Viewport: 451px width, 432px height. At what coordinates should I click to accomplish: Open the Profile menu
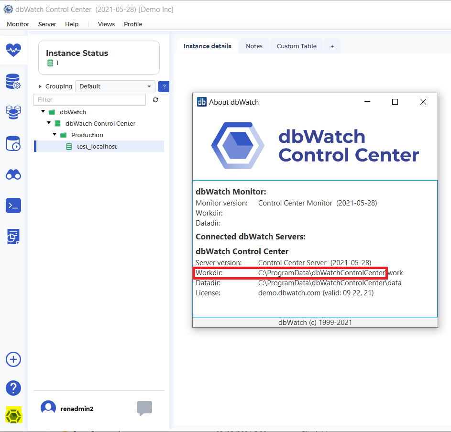133,24
